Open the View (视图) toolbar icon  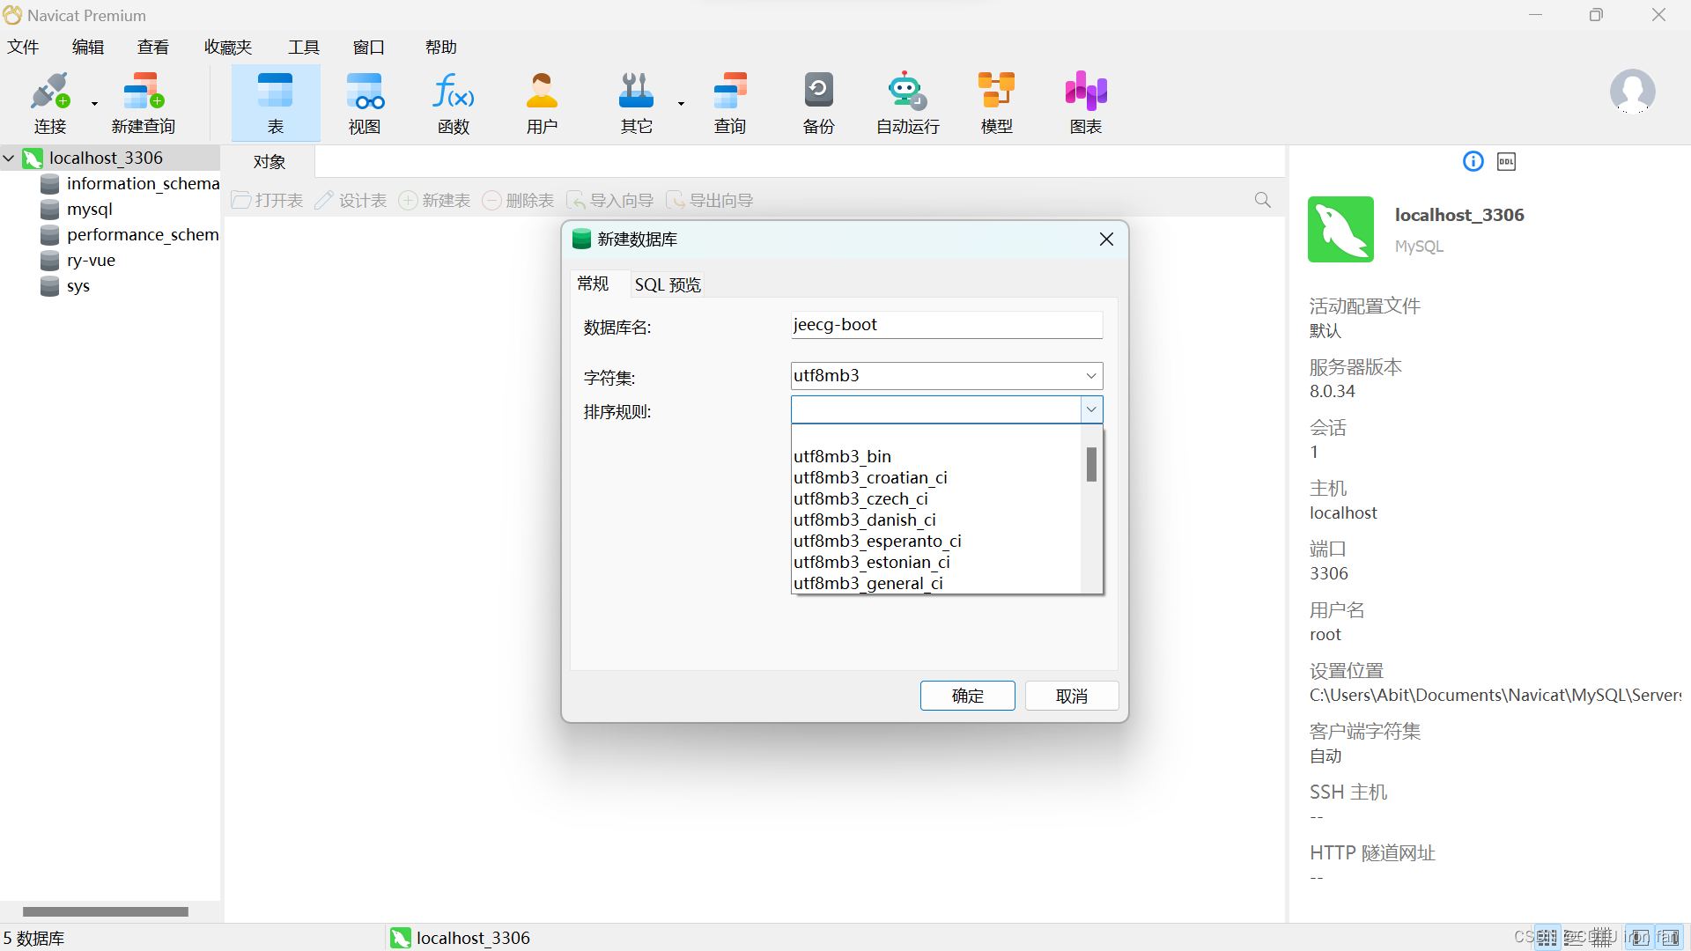(365, 103)
